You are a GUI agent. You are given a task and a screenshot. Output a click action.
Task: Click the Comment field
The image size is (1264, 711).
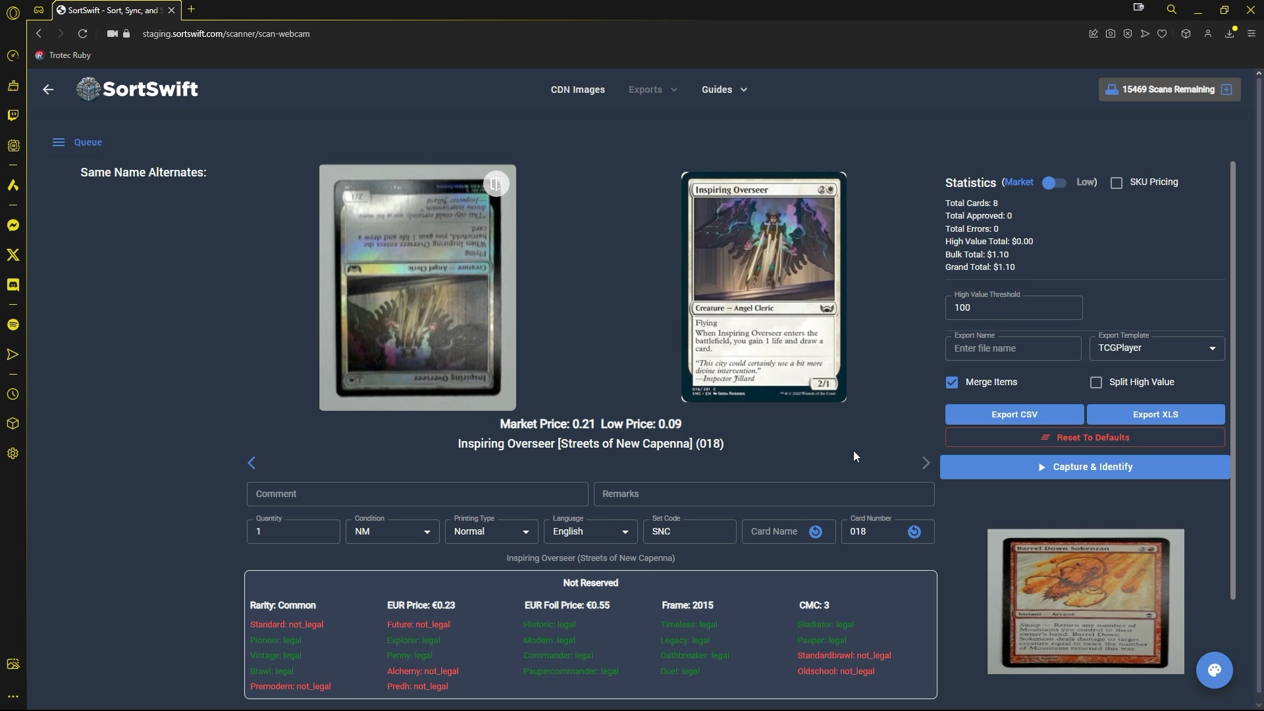(x=417, y=494)
